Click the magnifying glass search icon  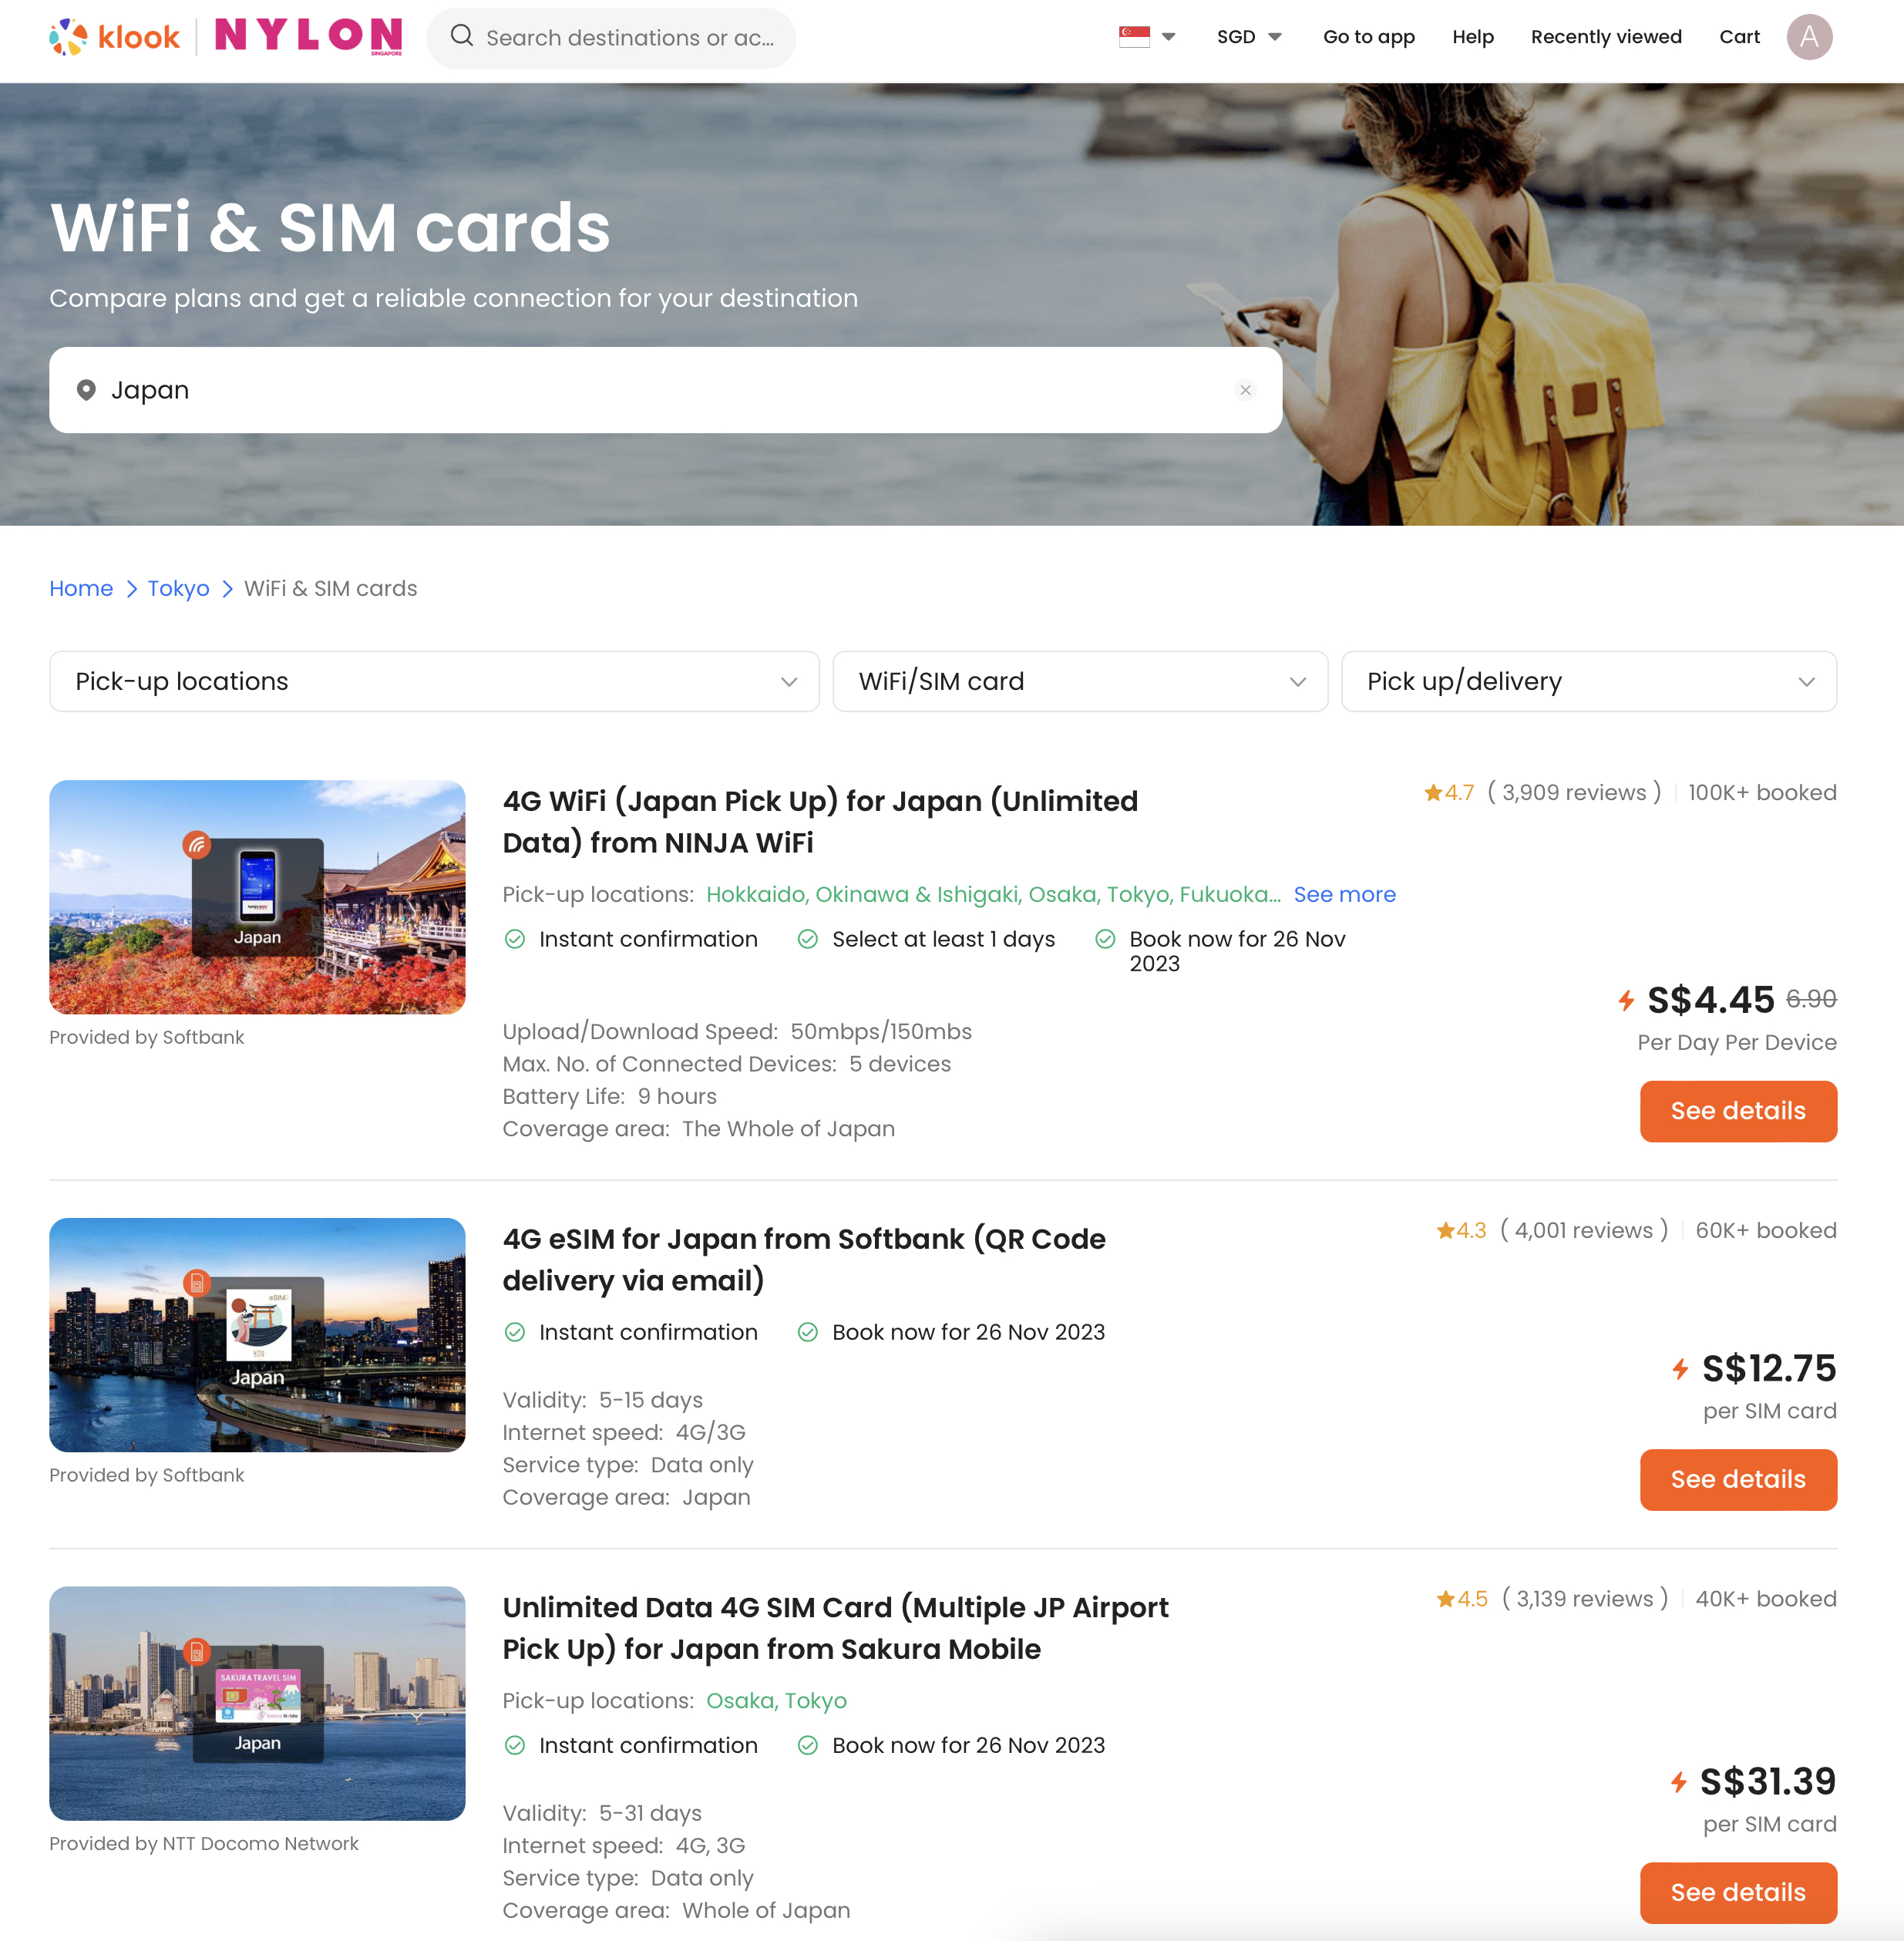(461, 37)
